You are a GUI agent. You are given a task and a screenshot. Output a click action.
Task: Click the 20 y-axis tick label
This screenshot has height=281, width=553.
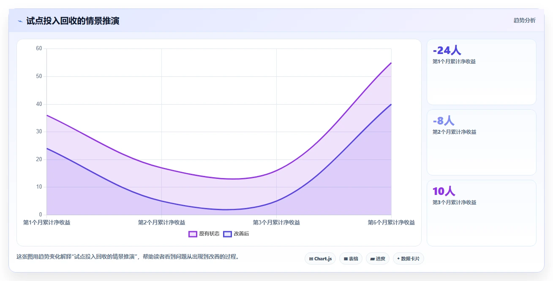tap(39, 159)
